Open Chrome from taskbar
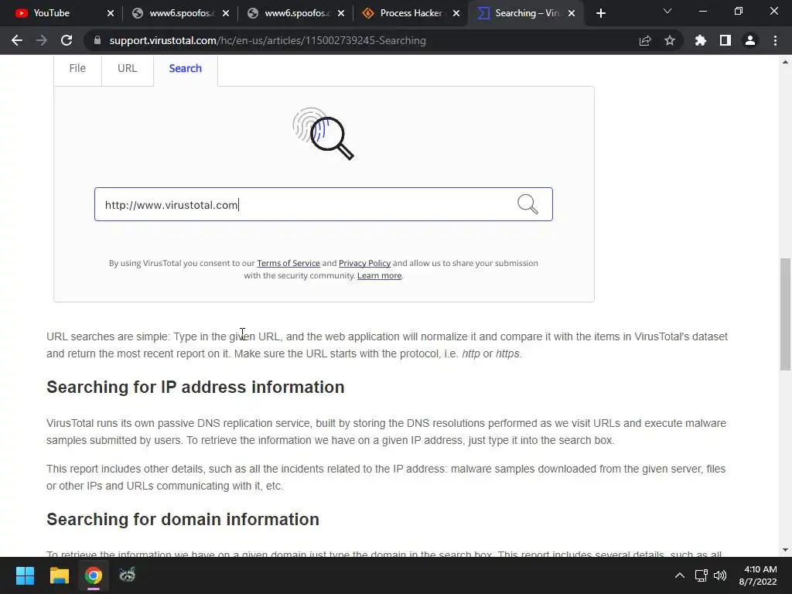Image resolution: width=792 pixels, height=594 pixels. (x=94, y=575)
